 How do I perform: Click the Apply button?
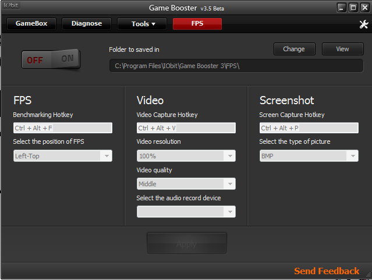187,243
